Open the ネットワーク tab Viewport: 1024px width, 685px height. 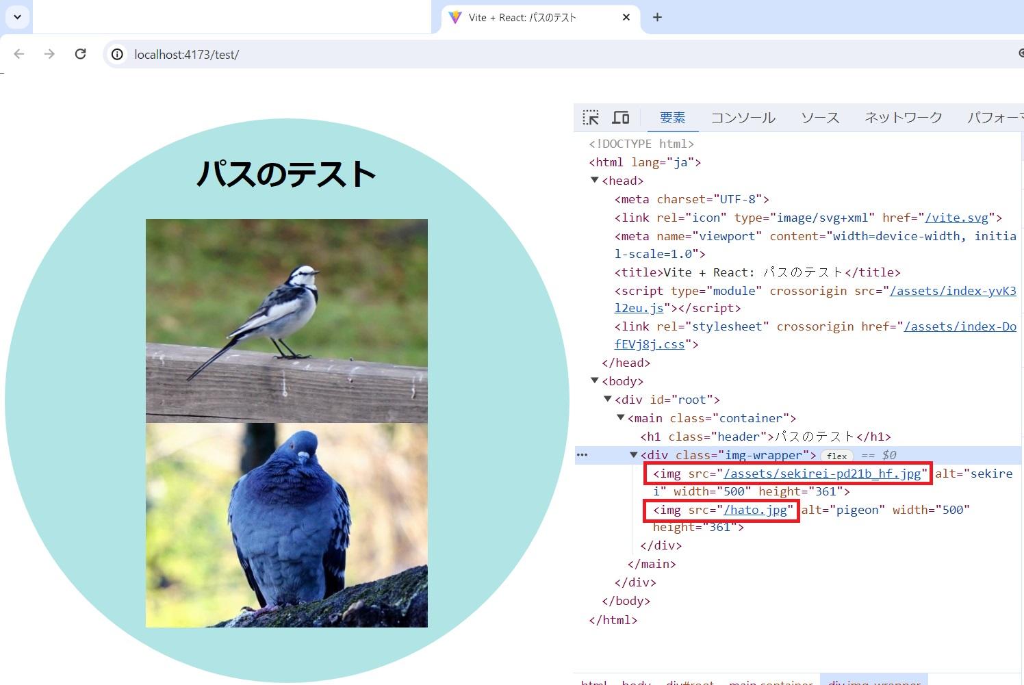tap(903, 118)
